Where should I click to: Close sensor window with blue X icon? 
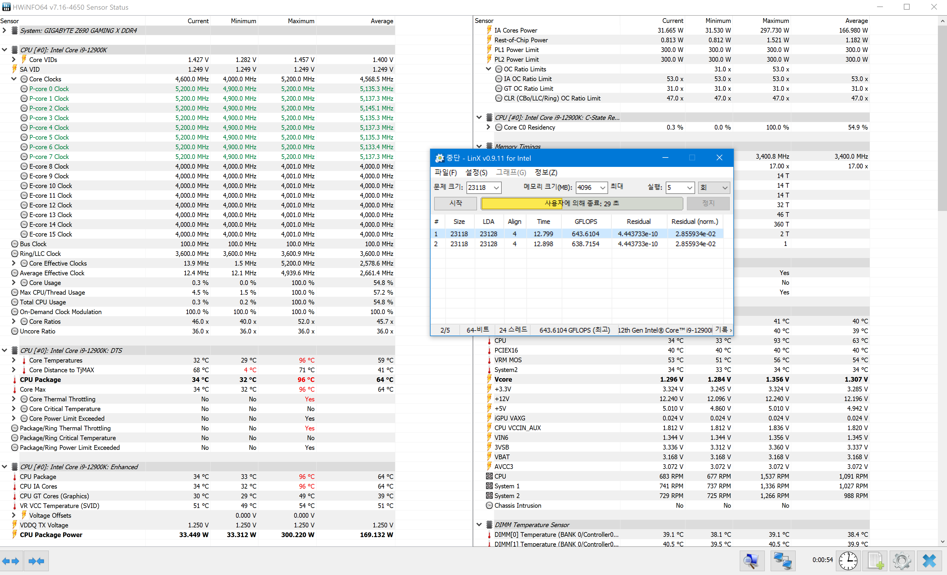point(929,561)
